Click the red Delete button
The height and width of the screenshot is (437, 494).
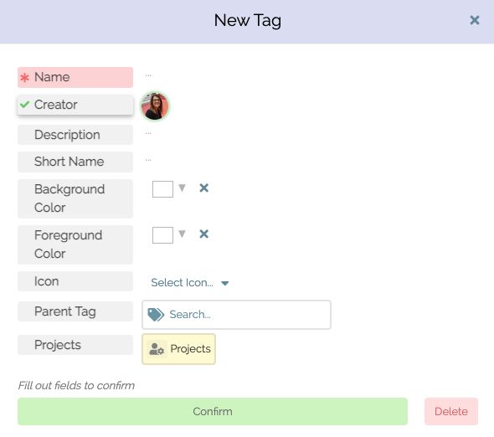[451, 412]
